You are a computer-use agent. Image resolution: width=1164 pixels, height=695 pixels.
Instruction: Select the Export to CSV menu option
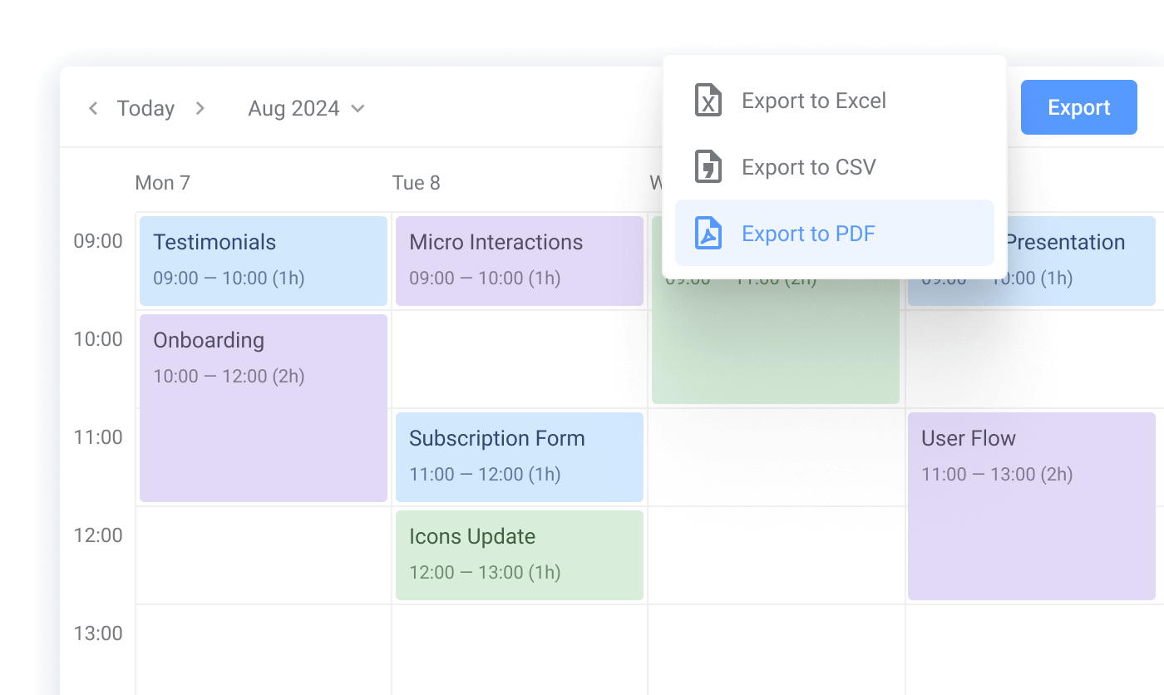[x=808, y=166]
